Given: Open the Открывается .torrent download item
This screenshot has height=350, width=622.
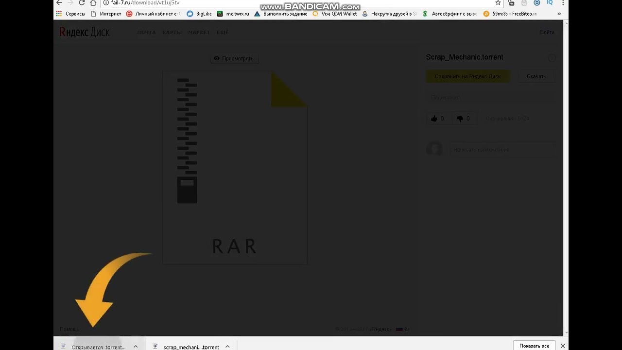Looking at the screenshot, I should coord(93,347).
